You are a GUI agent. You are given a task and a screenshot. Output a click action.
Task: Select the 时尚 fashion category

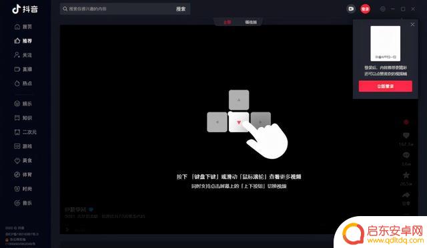click(23, 189)
